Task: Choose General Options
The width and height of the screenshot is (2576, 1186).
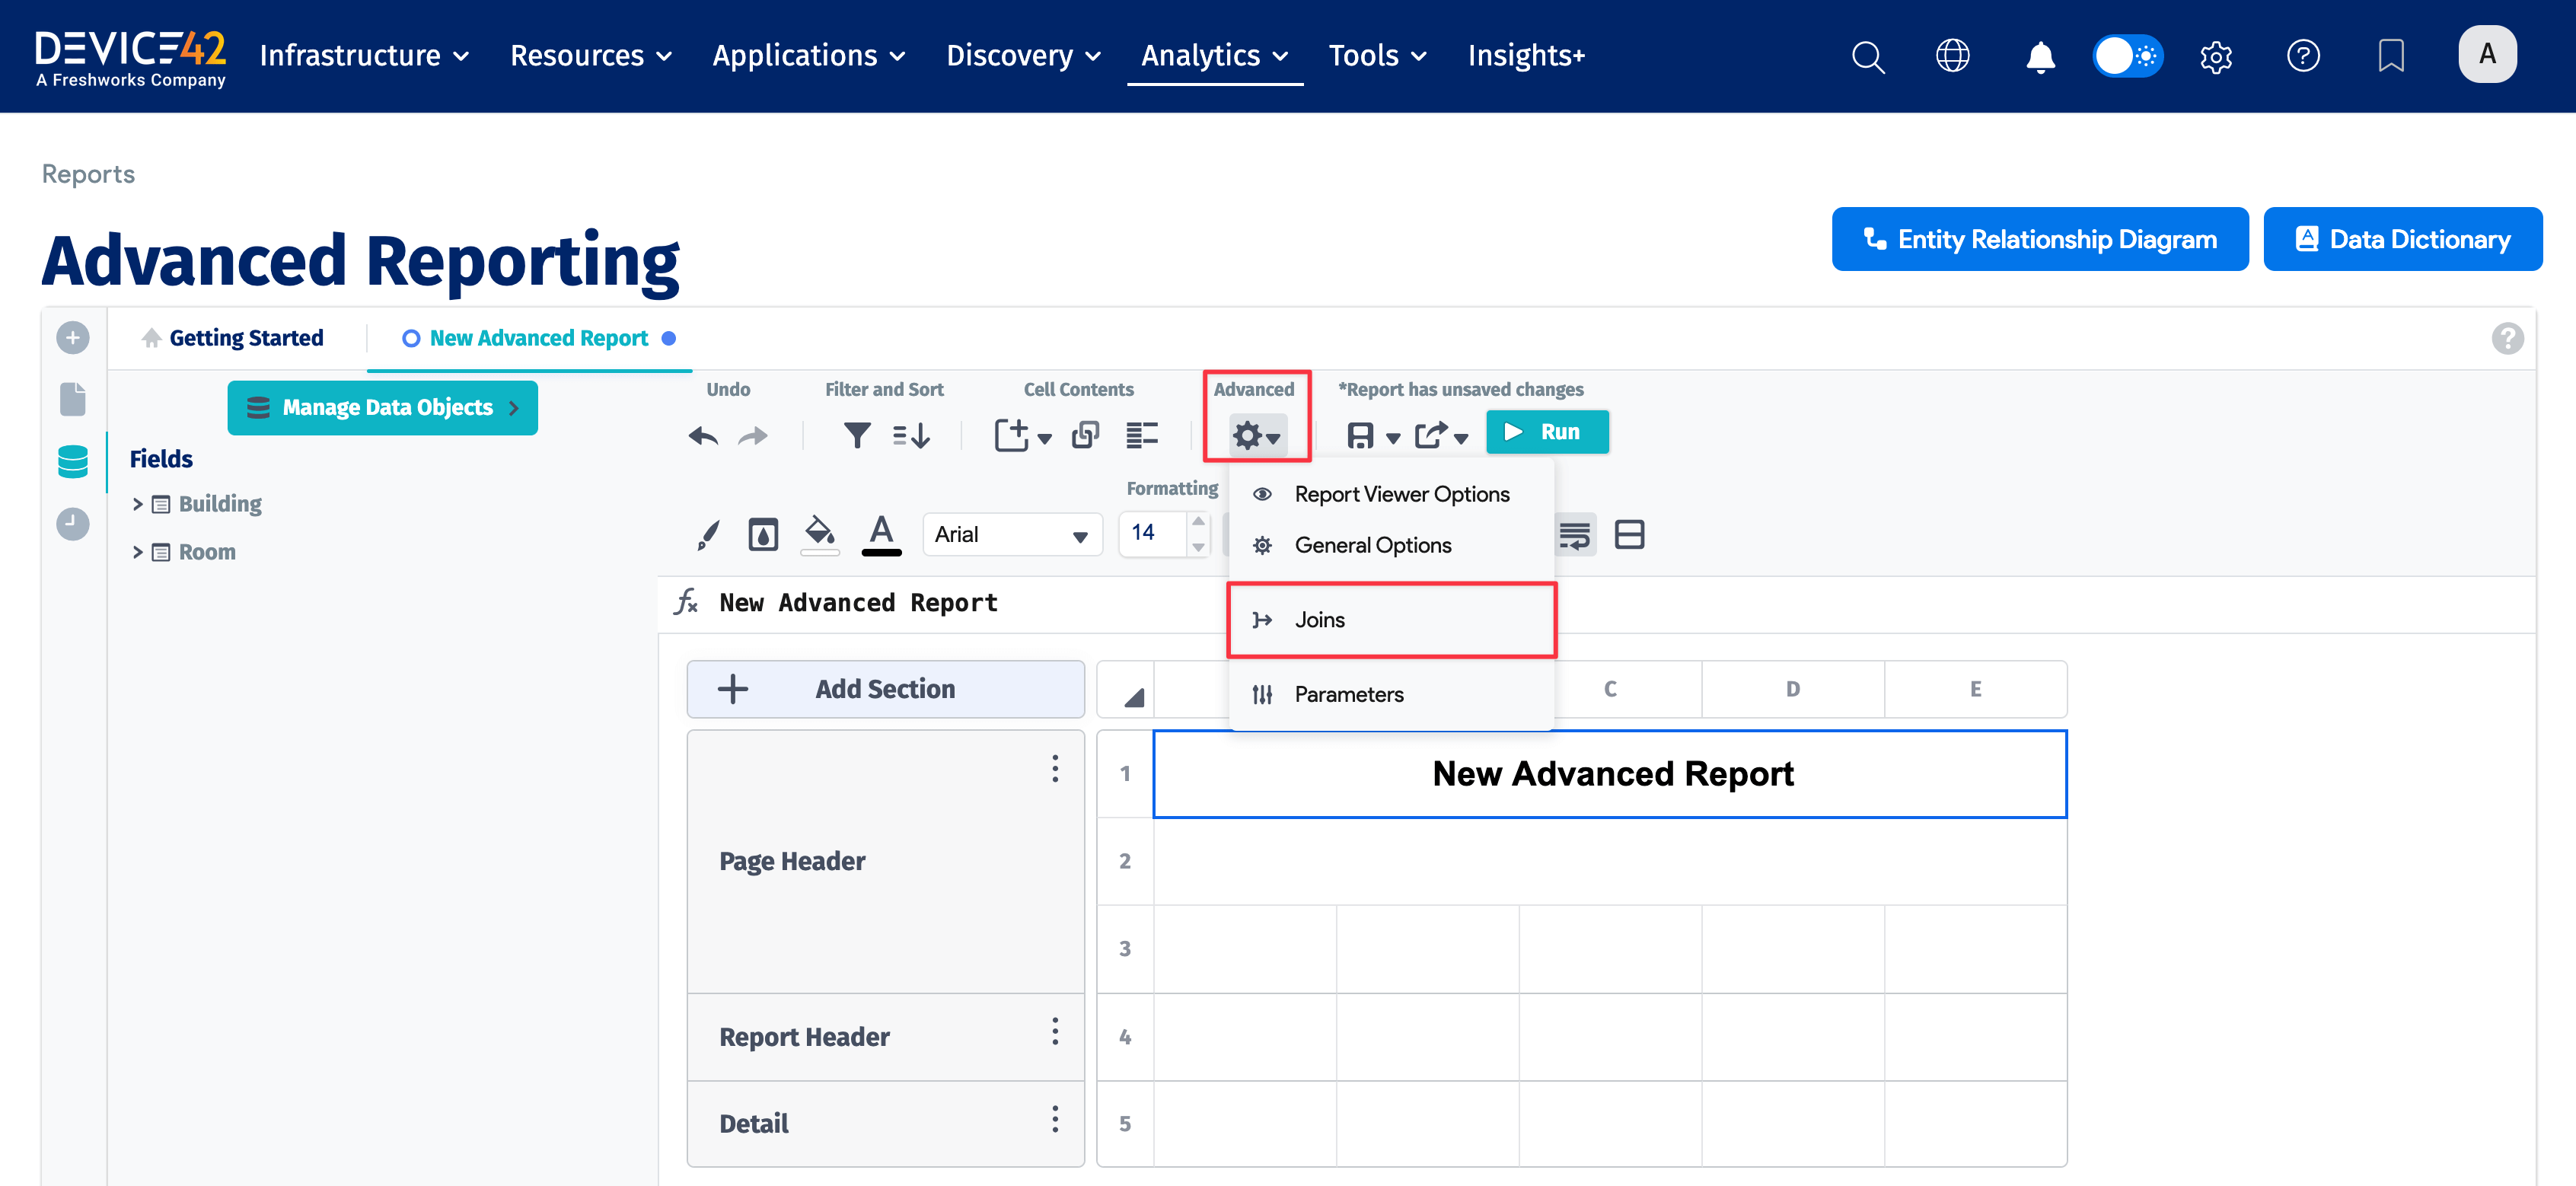Action: click(1391, 545)
